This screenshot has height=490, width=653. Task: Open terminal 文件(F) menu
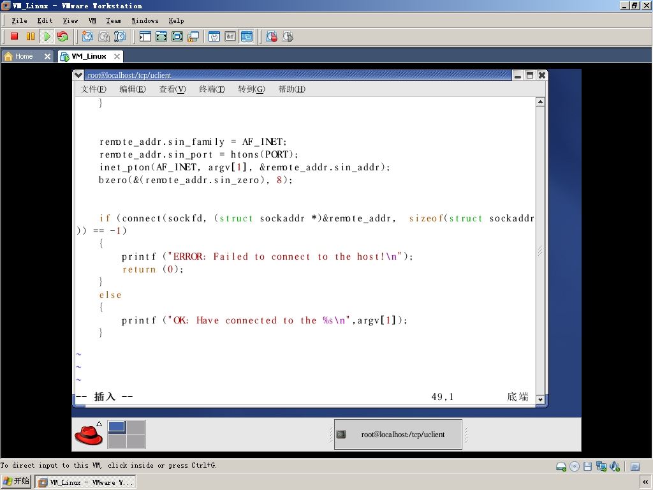pos(93,89)
